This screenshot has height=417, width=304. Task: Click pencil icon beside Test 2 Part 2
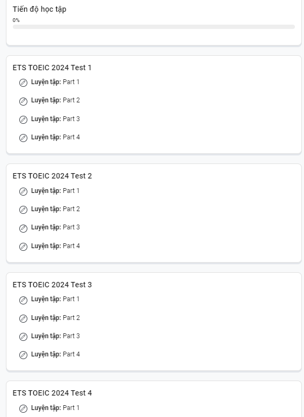pyautogui.click(x=23, y=210)
